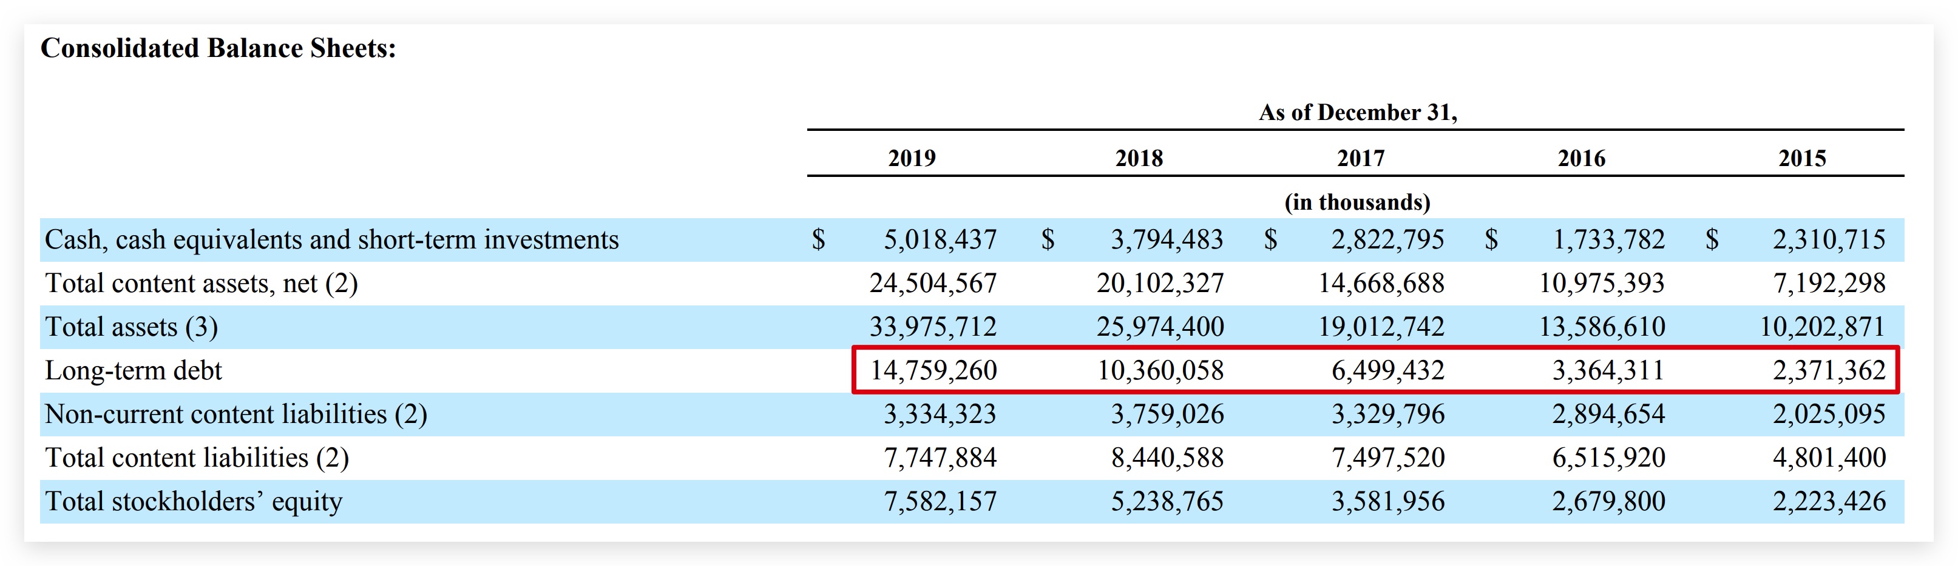
Task: Click 2016 stockholders' equity value 2,679,800
Action: pos(1608,502)
